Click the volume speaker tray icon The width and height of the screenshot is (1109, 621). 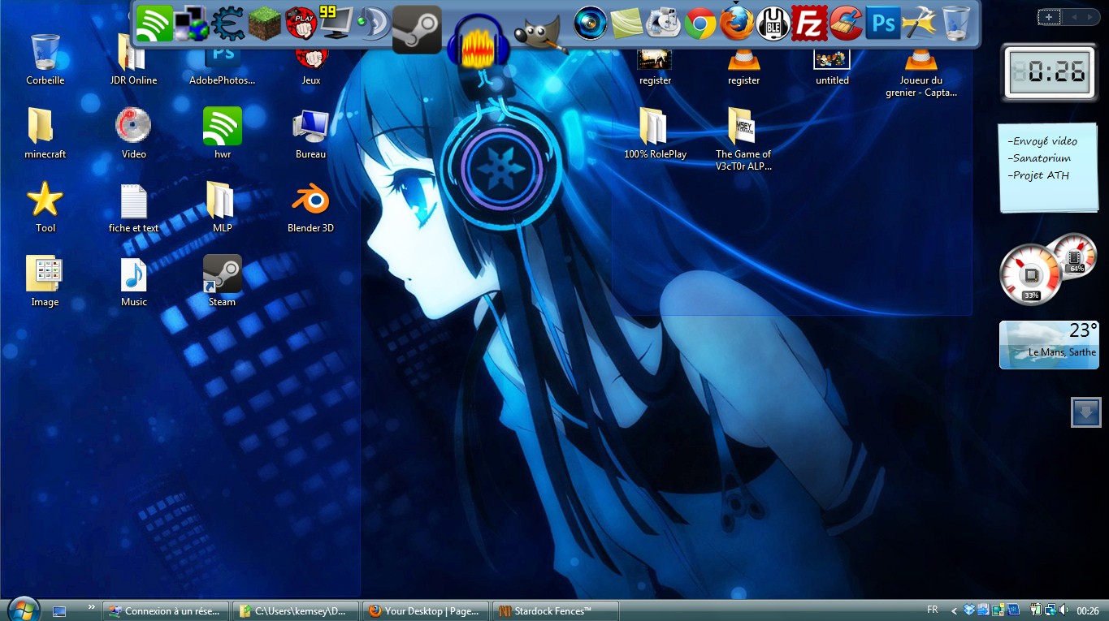click(1064, 610)
